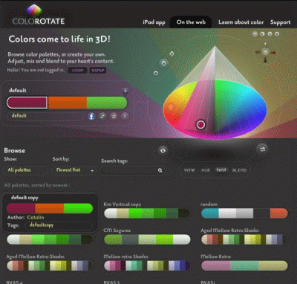Click the SIGNUP button
The width and height of the screenshot is (297, 284).
(97, 70)
